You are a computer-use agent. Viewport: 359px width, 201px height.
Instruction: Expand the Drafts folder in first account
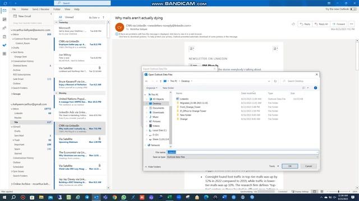coord(12,48)
